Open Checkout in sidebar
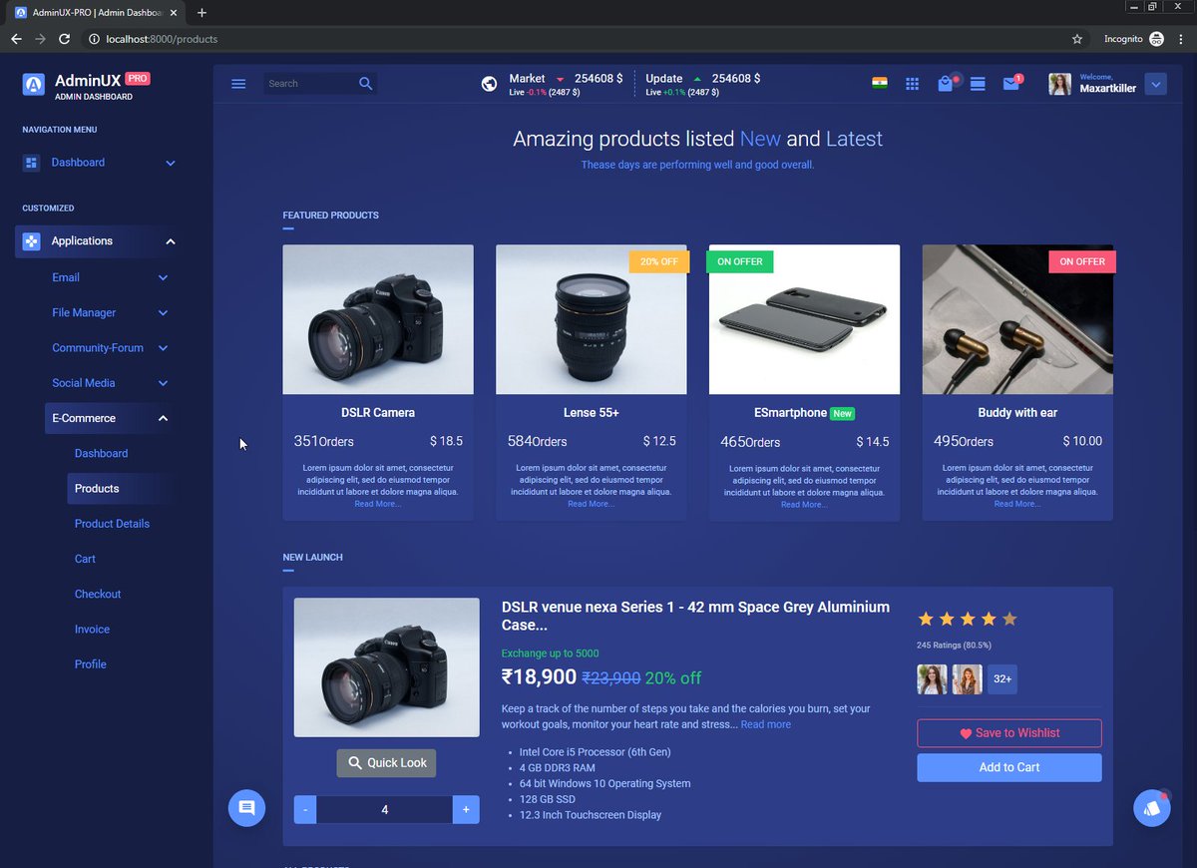 click(98, 594)
